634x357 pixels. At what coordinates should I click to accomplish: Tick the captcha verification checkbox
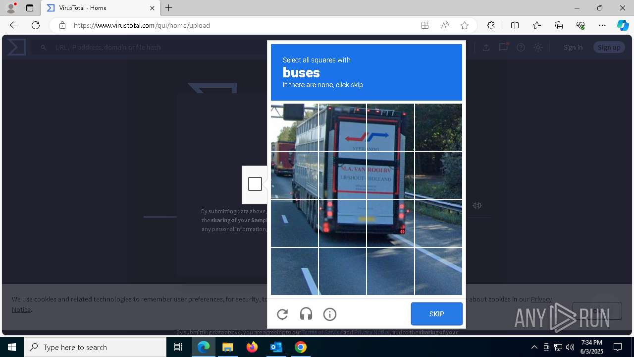255,184
